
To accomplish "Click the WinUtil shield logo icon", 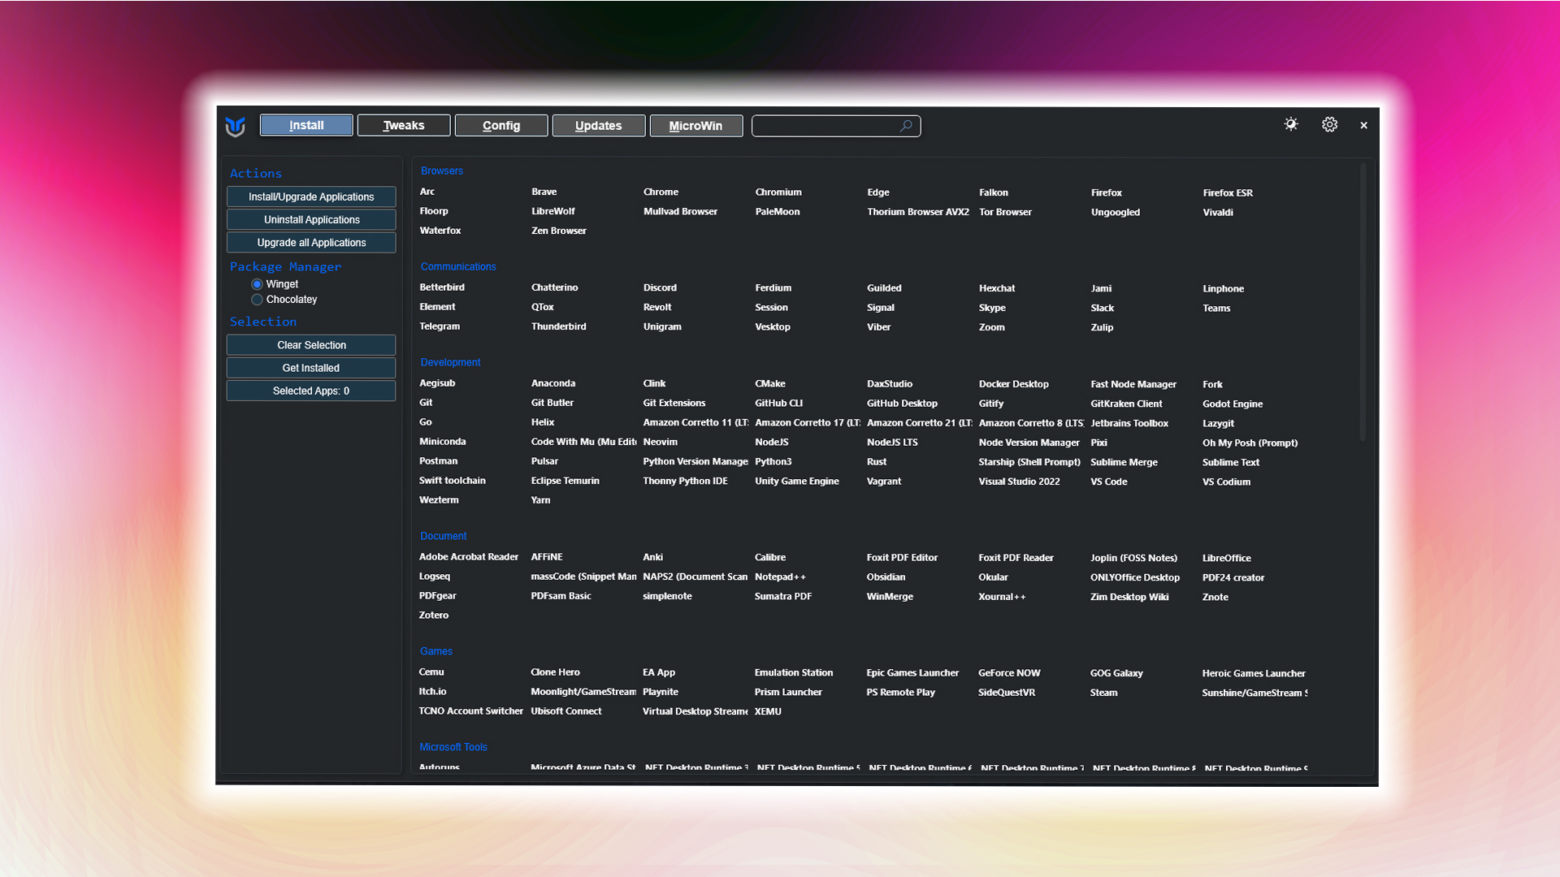I will [x=236, y=127].
